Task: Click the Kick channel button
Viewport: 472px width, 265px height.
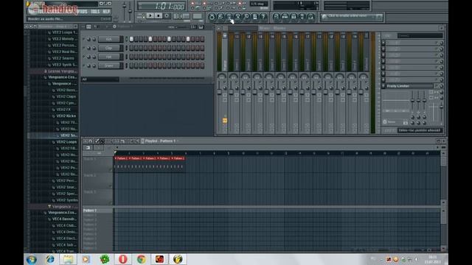Action: 109,39
